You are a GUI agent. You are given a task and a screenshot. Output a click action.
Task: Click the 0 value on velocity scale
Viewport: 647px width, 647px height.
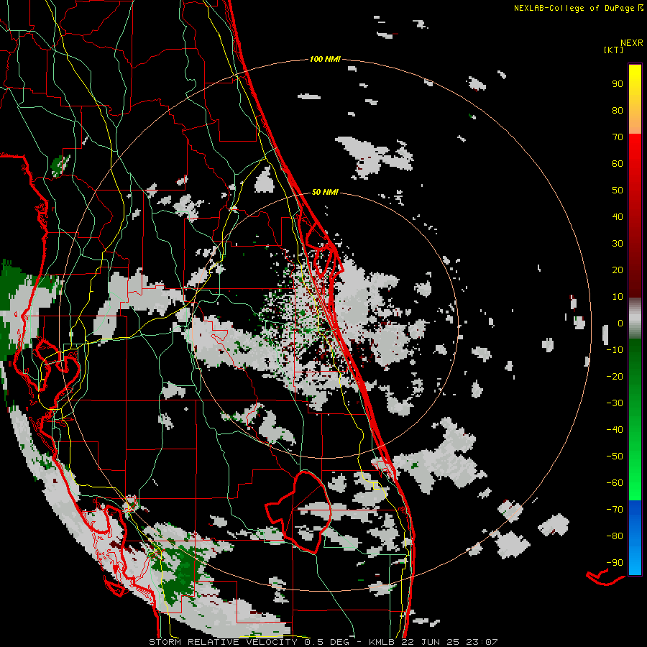click(620, 323)
